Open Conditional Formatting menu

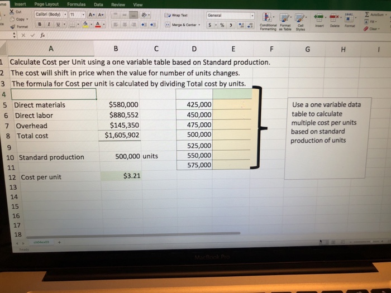coord(268,22)
